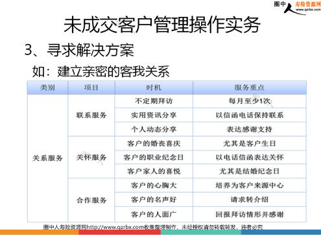Click the 关怀服务 project cell

pos(91,157)
